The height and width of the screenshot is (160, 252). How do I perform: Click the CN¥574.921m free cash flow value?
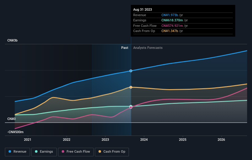172,26
